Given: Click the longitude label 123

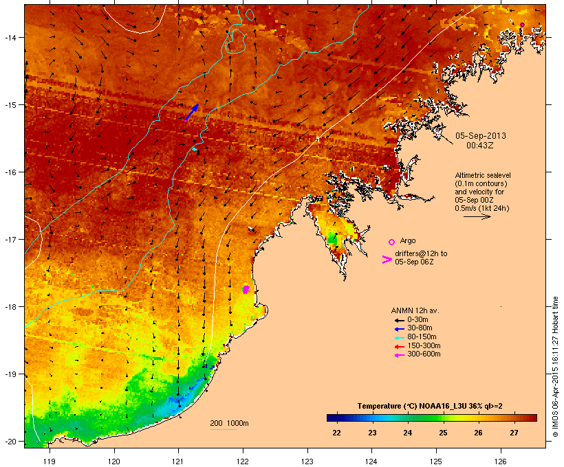Looking at the screenshot, I should coord(307,462).
